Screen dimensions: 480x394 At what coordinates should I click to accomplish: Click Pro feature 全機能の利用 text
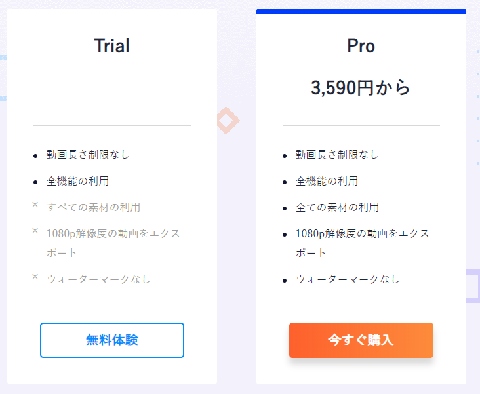327,181
